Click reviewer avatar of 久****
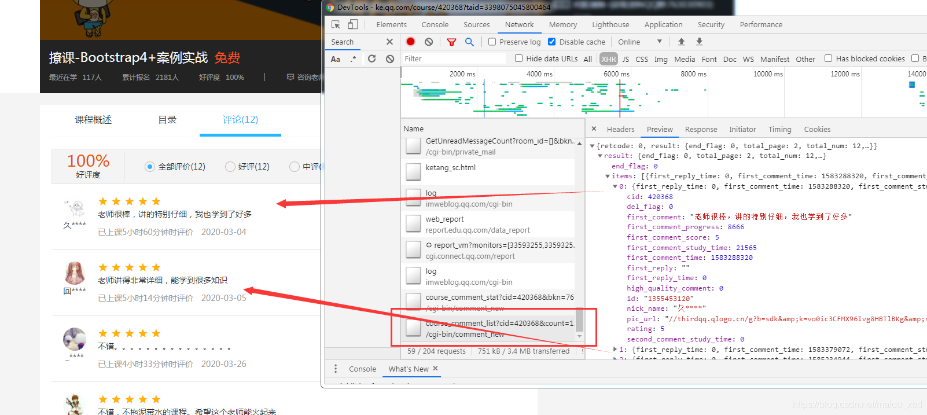Screen dimensions: 927x415 coord(75,207)
